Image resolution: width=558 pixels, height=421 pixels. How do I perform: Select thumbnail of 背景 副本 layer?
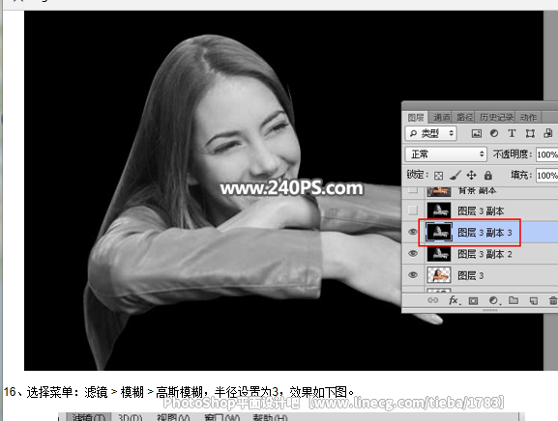439,191
